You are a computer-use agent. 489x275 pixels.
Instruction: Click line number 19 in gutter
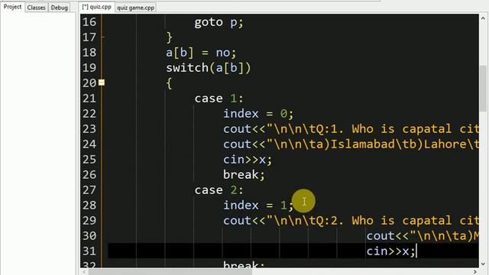tap(89, 68)
